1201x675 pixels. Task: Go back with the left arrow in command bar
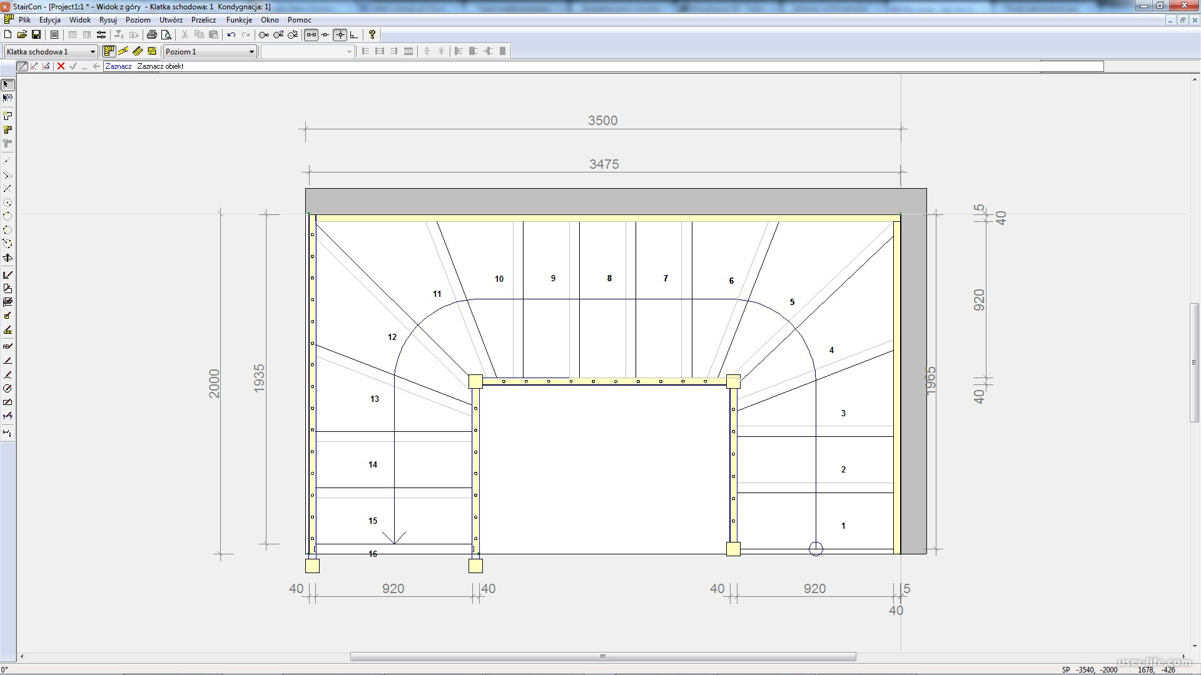[96, 66]
